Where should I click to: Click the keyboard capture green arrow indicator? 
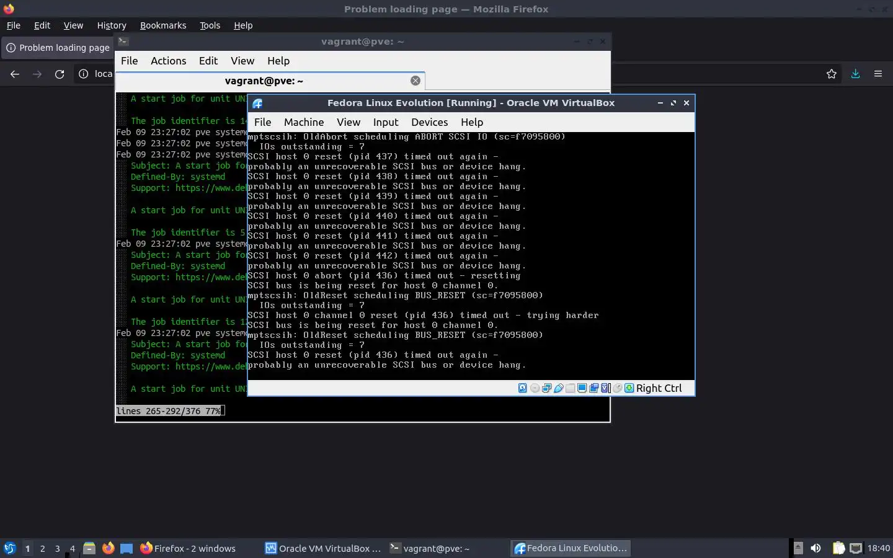click(629, 388)
